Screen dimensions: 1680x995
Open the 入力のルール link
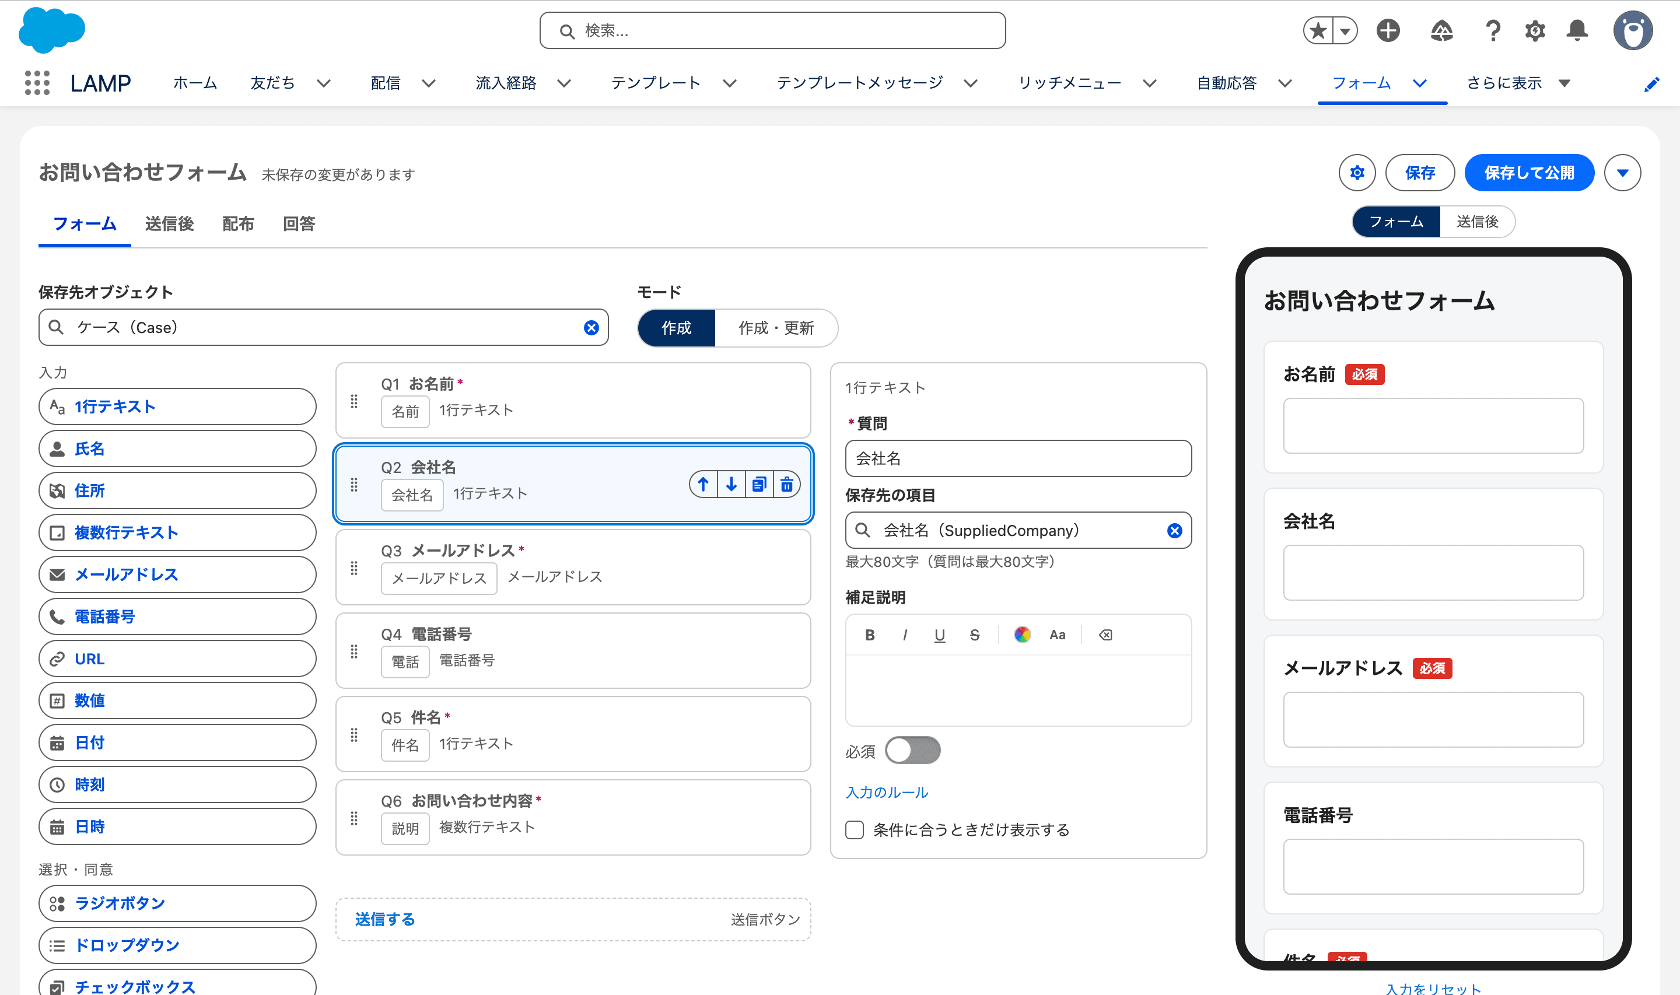(886, 793)
